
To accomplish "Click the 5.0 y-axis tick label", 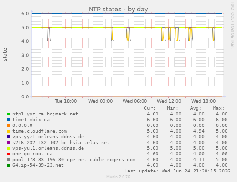I will [25, 28].
